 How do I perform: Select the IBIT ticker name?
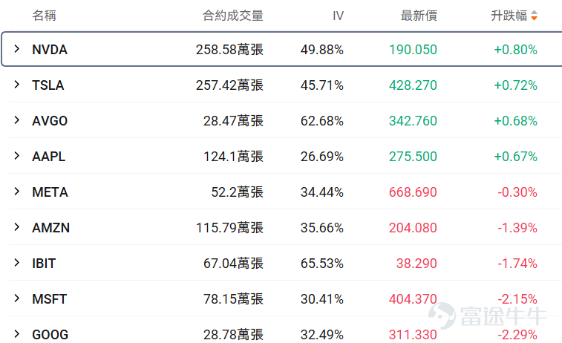[44, 264]
